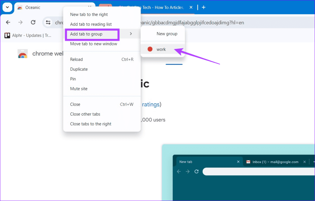315x201 pixels.
Task: Open the ratings link
Action: coord(150,104)
